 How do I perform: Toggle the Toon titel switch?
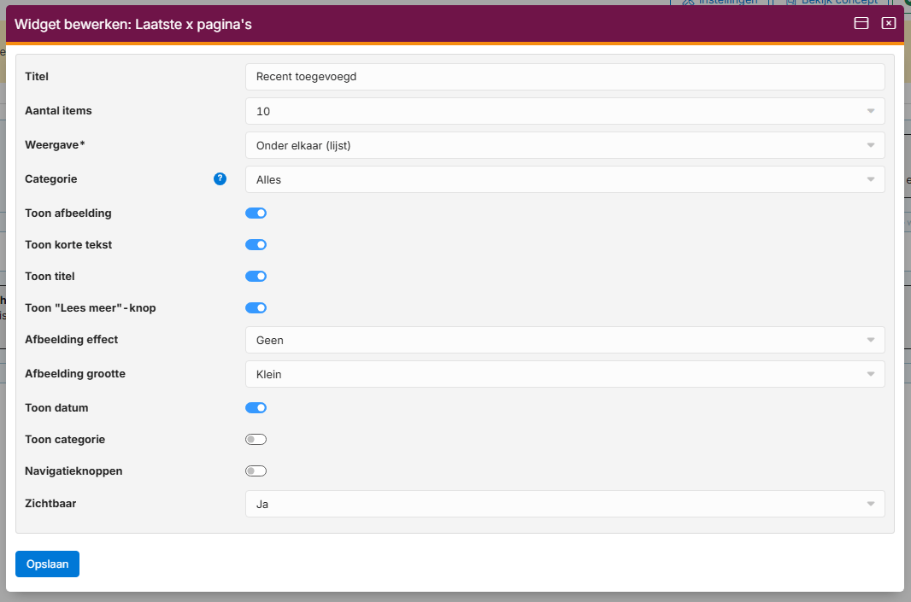tap(256, 277)
